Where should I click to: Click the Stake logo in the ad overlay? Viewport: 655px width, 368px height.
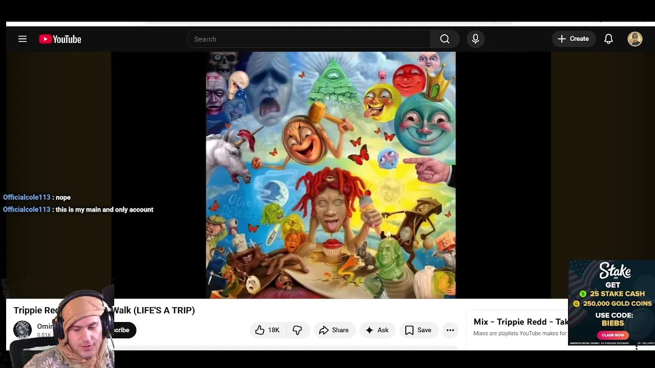click(x=615, y=271)
